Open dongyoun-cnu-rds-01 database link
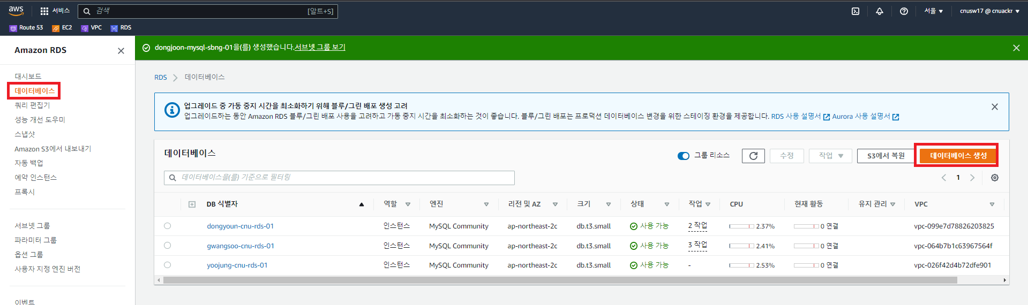This screenshot has height=305, width=1028. click(241, 226)
